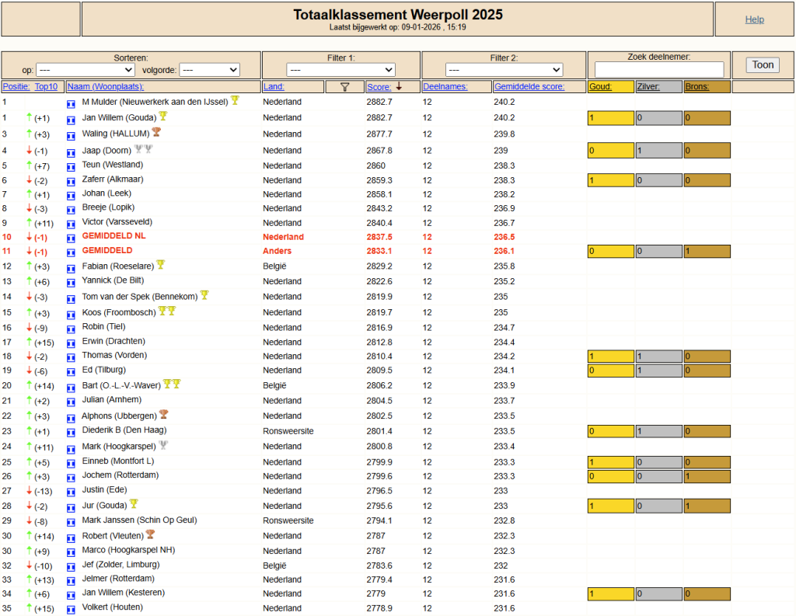Click the blue icon beside GEMIDDELD NL

point(71,238)
